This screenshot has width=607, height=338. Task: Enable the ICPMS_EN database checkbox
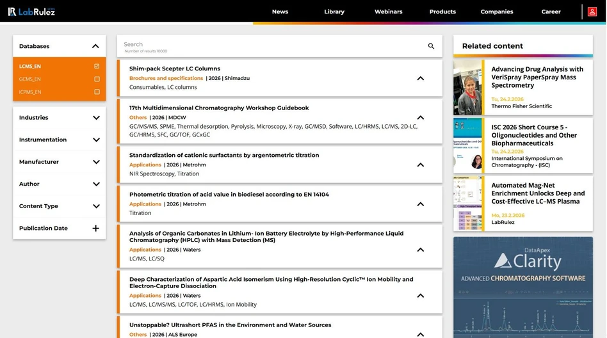[x=97, y=92]
